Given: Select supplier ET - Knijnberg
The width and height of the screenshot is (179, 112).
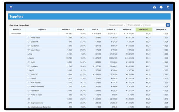Looking at the screenshot, I should (x=33, y=66).
